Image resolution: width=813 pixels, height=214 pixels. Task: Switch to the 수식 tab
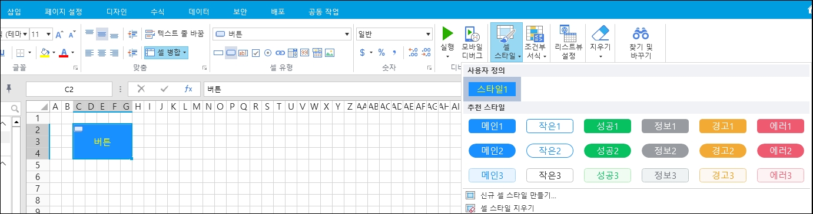158,12
